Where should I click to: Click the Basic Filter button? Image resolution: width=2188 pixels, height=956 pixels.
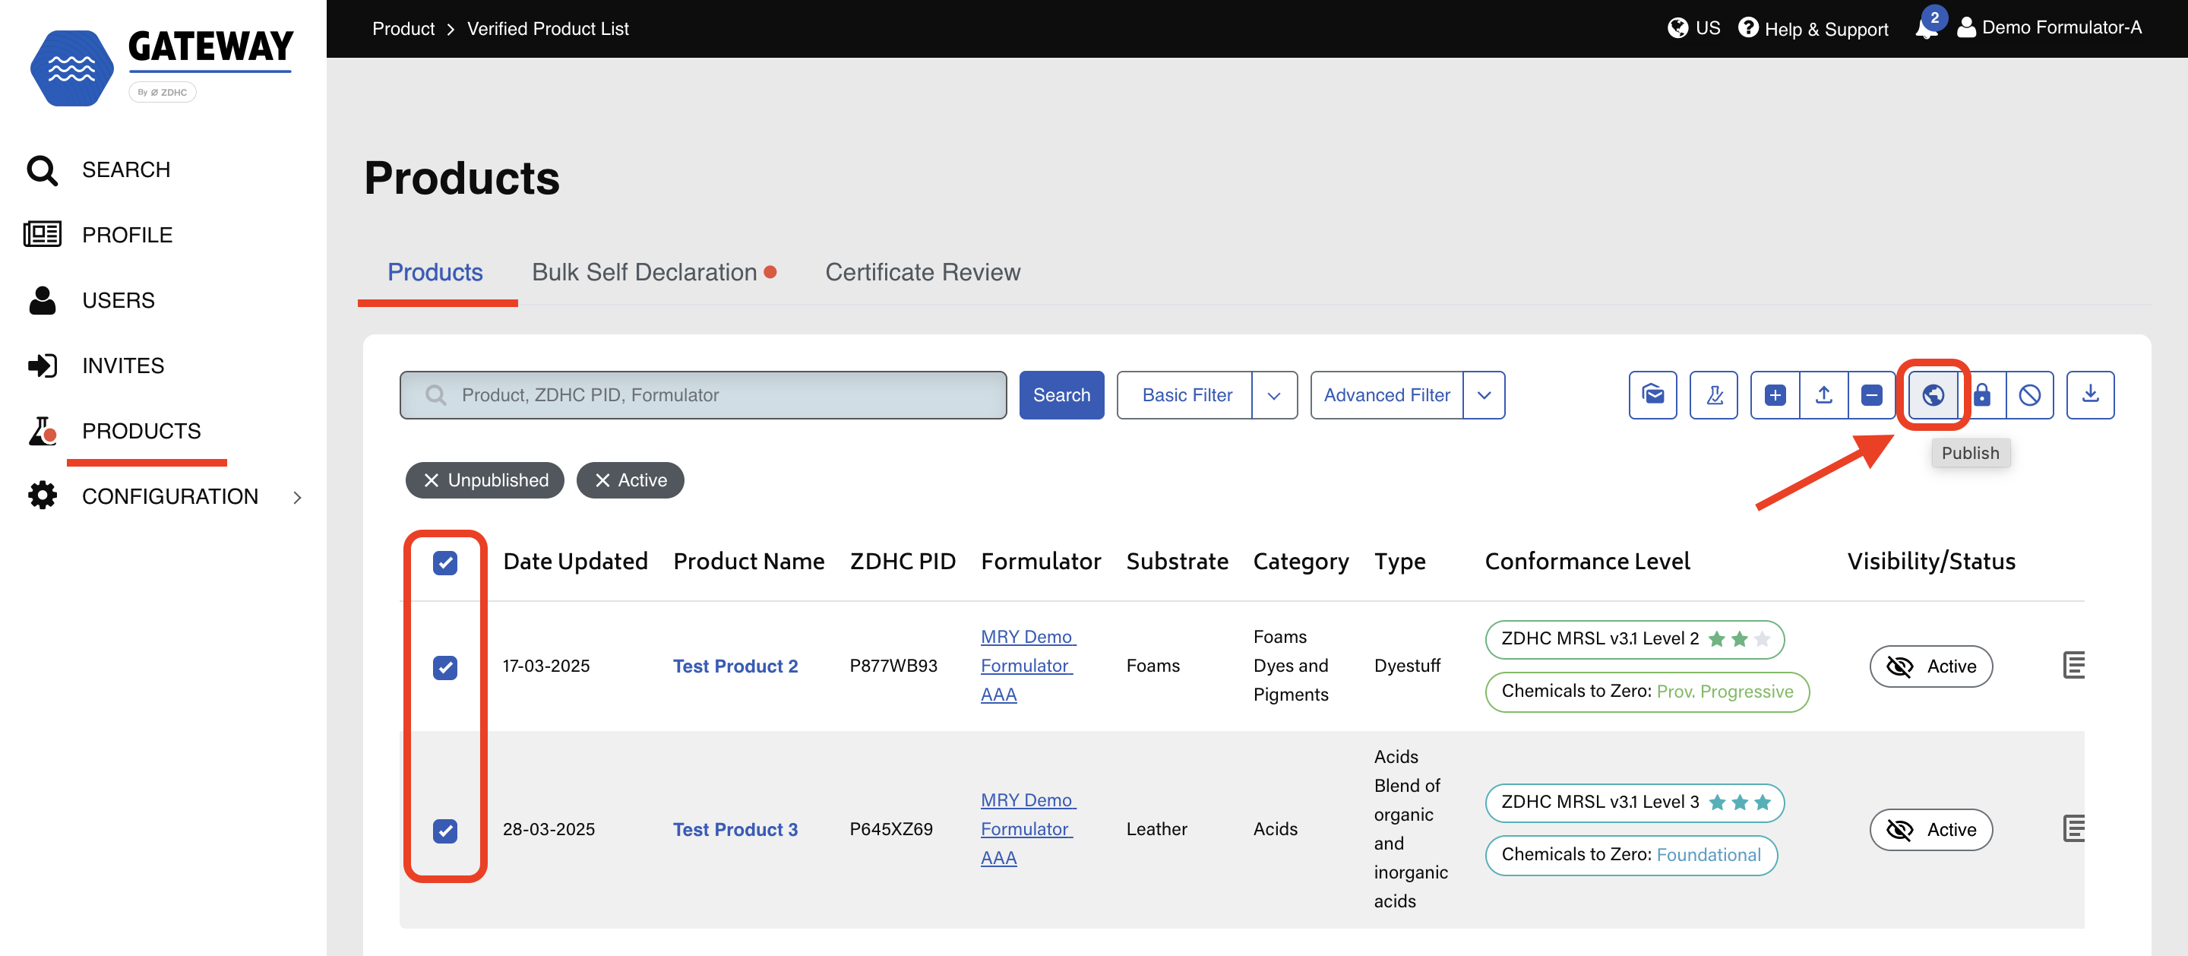click(x=1186, y=395)
